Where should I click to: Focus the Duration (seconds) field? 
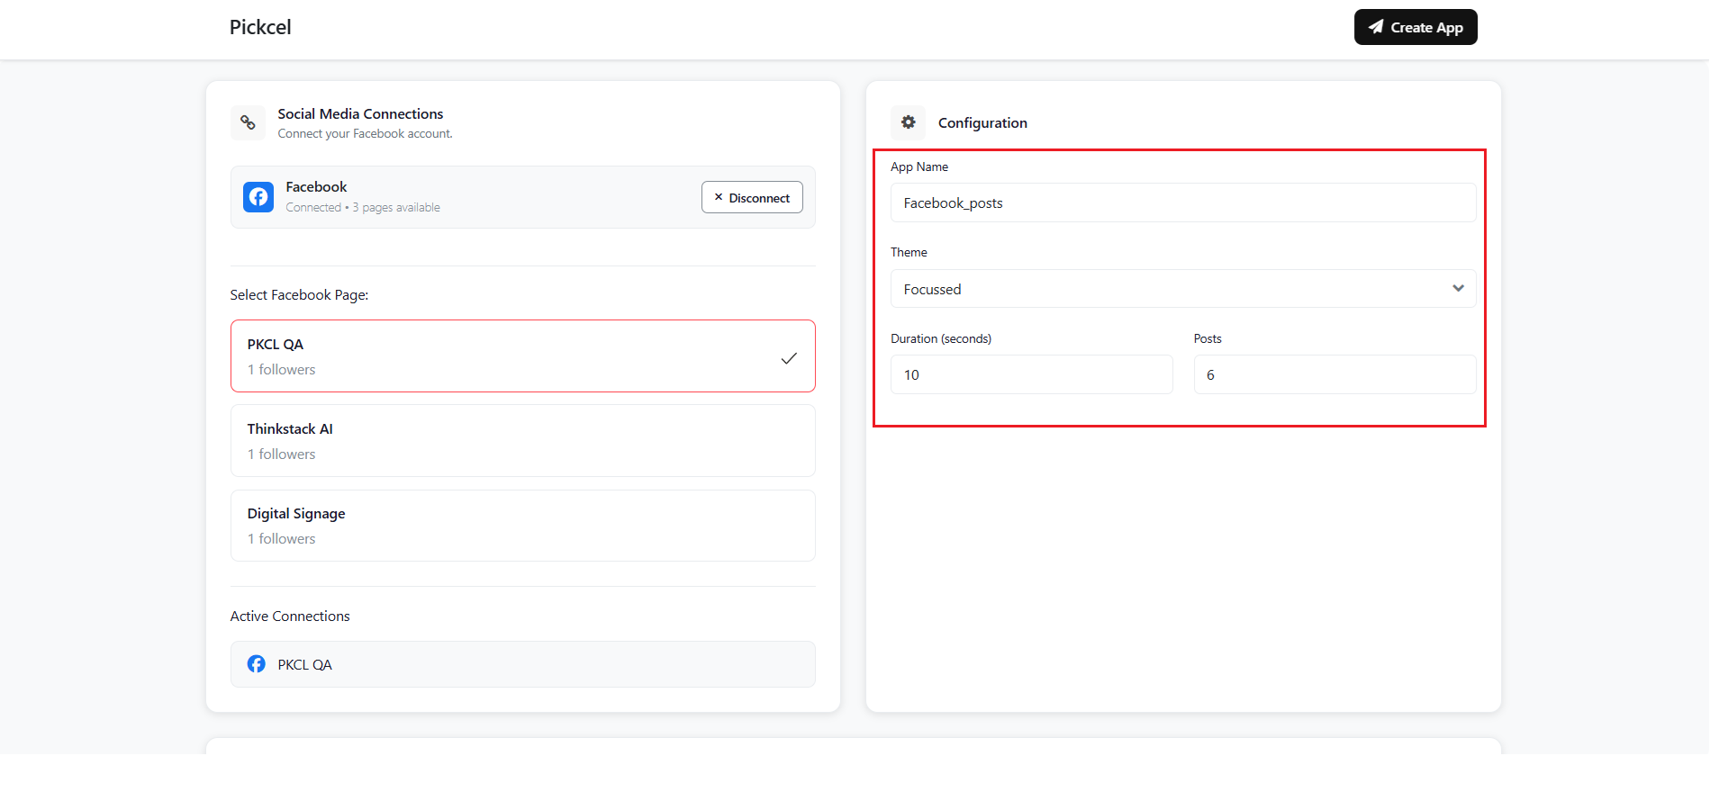pos(1032,374)
